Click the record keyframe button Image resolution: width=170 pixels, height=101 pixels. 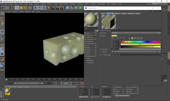[x=82, y=83]
